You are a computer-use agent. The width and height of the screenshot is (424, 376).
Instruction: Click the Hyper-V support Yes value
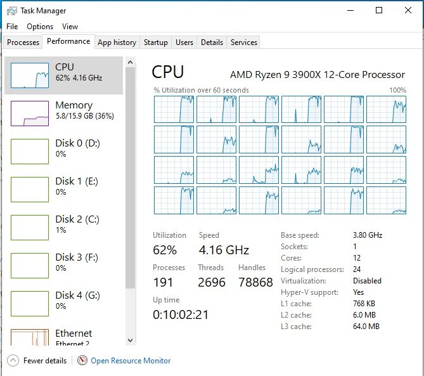click(358, 292)
